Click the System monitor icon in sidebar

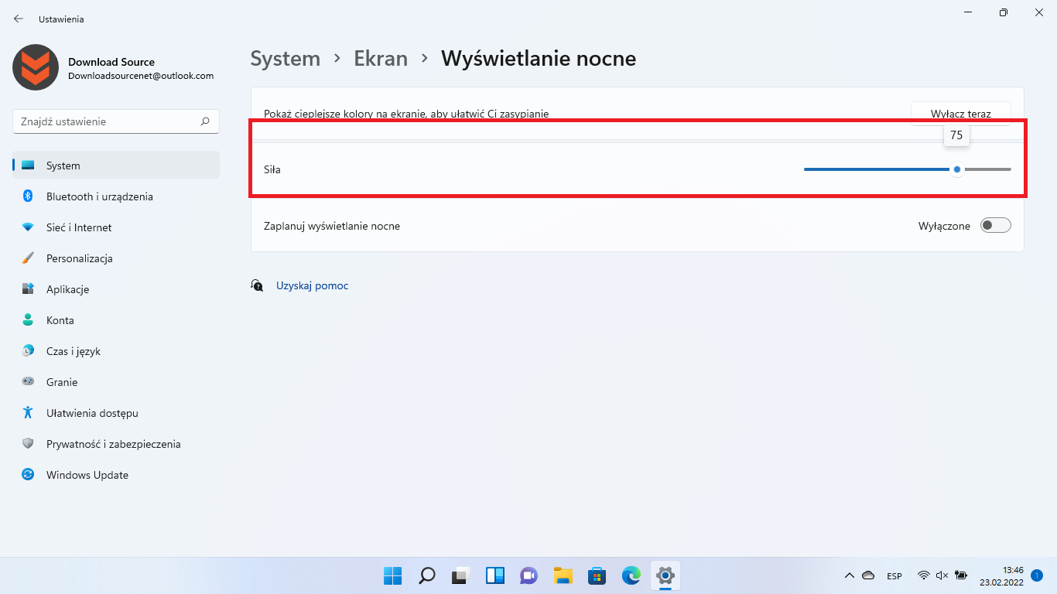tap(28, 166)
